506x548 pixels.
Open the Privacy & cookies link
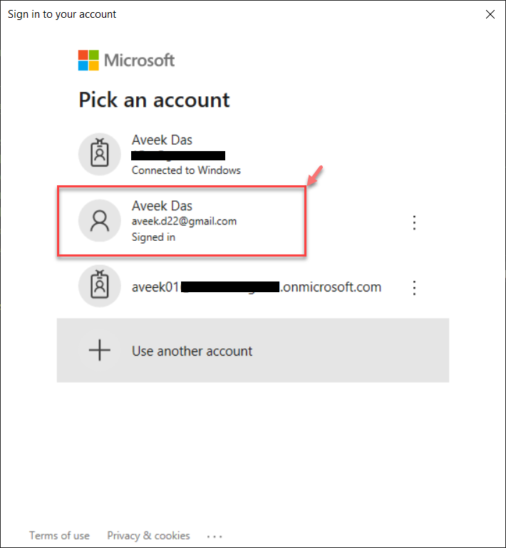coord(148,536)
